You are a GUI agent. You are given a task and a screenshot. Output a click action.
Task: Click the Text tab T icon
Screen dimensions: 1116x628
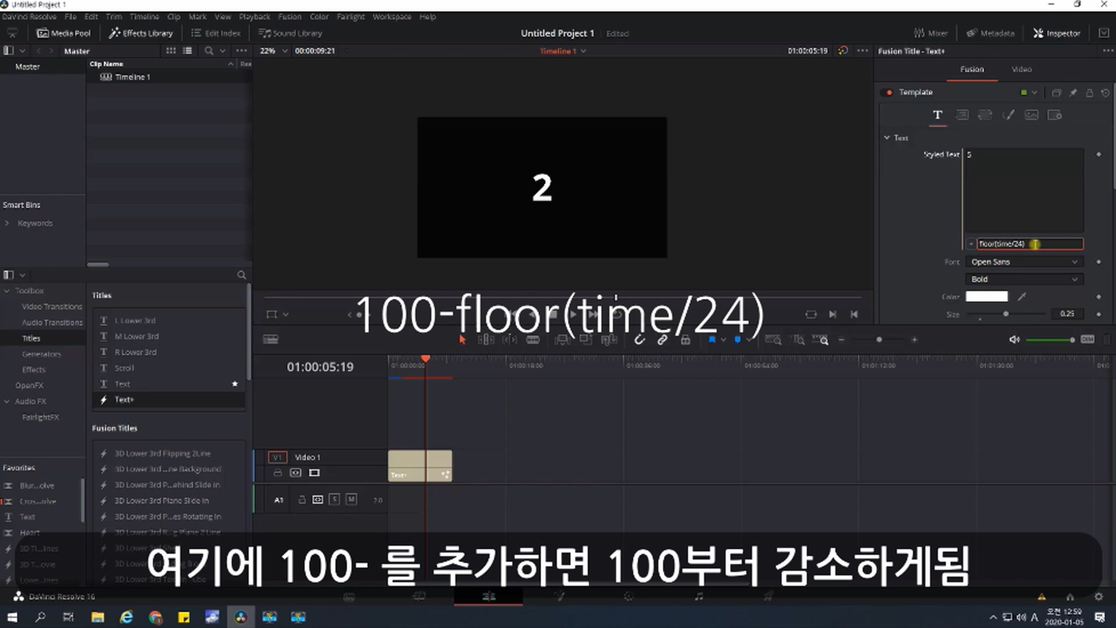(x=937, y=115)
